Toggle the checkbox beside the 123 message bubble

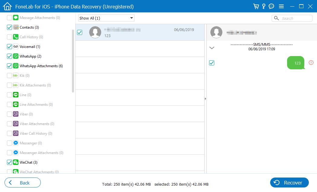pos(212,63)
